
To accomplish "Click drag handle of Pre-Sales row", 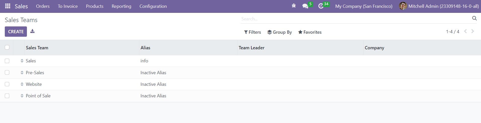I will 22,73.
